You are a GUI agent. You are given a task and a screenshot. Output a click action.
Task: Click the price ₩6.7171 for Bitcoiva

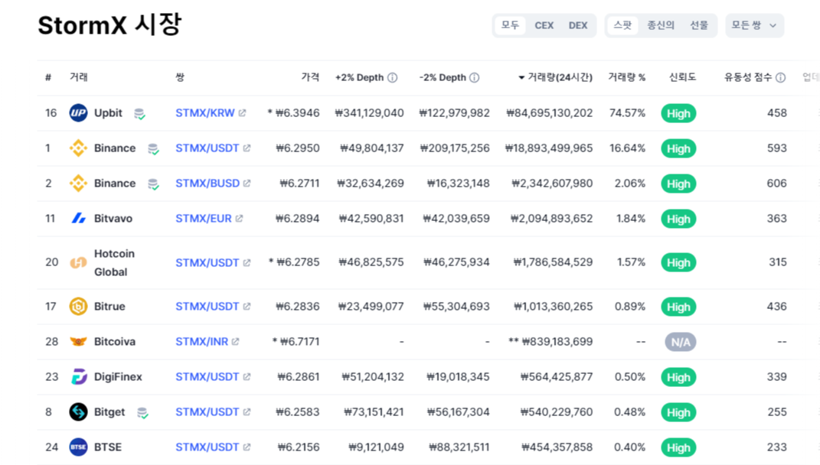[299, 342]
